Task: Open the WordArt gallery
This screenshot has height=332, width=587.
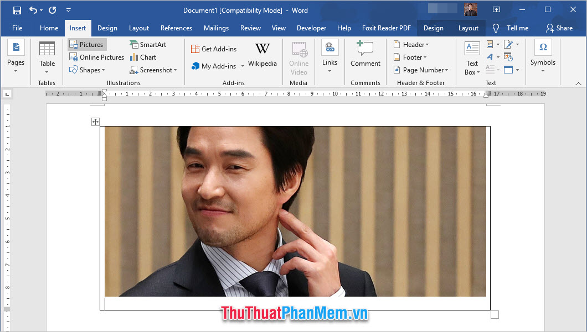Action: (x=491, y=57)
